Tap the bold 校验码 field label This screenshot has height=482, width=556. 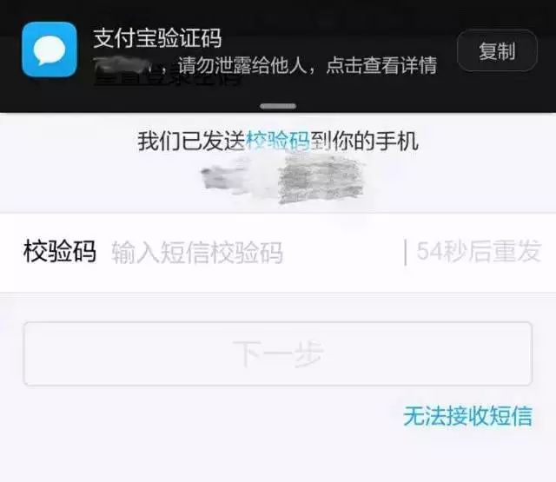[x=60, y=251]
